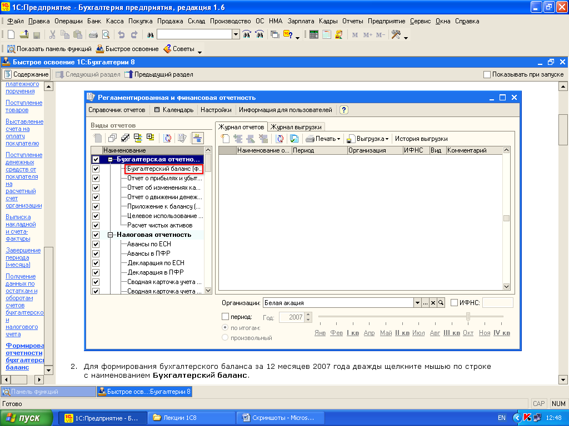Viewport: 569px width, 426px height.
Task: Click new report icon in Журнал отчетов toolbar
Action: [x=226, y=139]
